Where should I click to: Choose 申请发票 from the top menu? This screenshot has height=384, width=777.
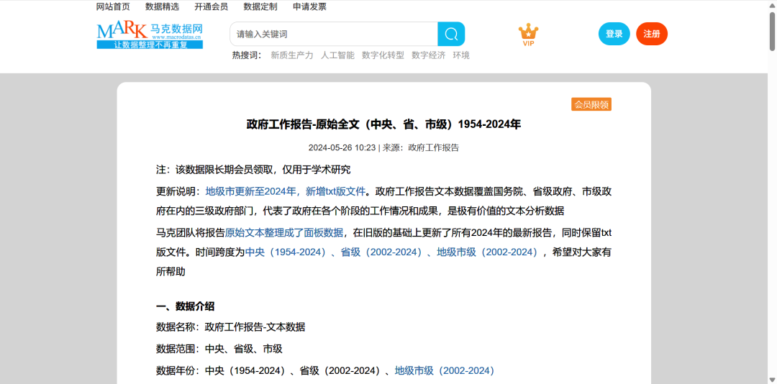click(309, 6)
